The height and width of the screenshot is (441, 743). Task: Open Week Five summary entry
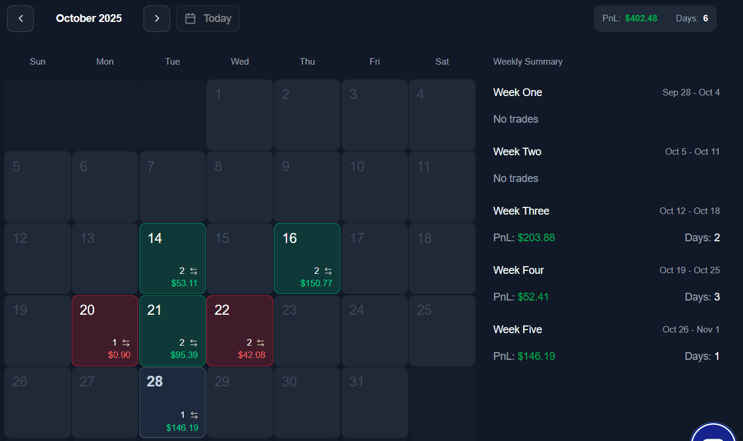coord(517,330)
